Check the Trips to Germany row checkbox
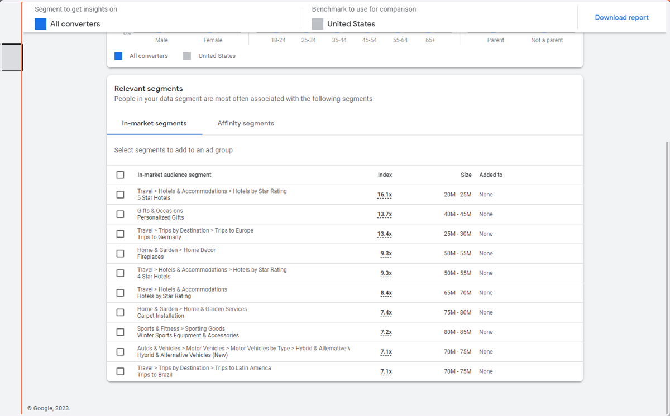 tap(120, 234)
